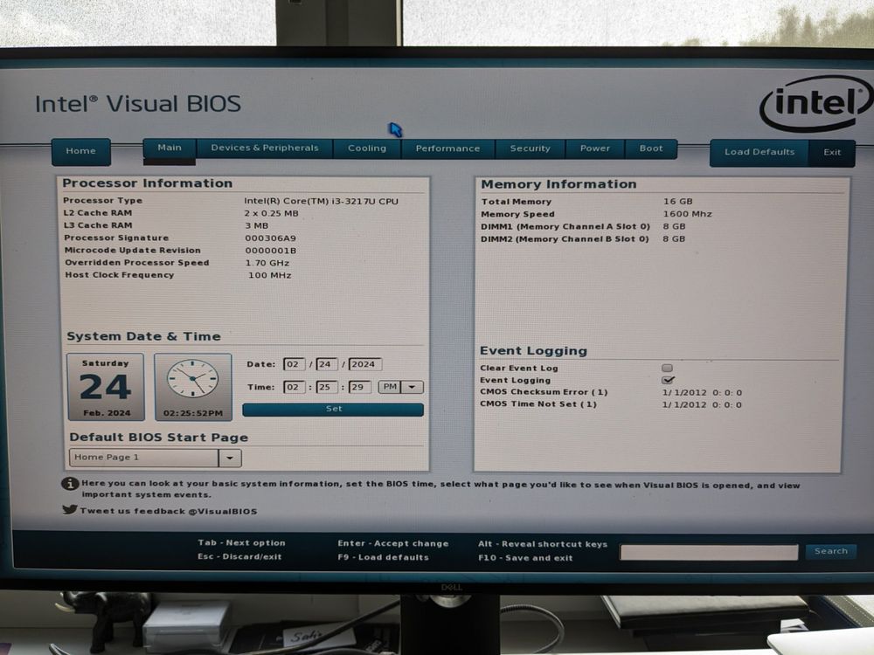Switch to the Boot tab
The width and height of the screenshot is (874, 655).
[x=652, y=148]
